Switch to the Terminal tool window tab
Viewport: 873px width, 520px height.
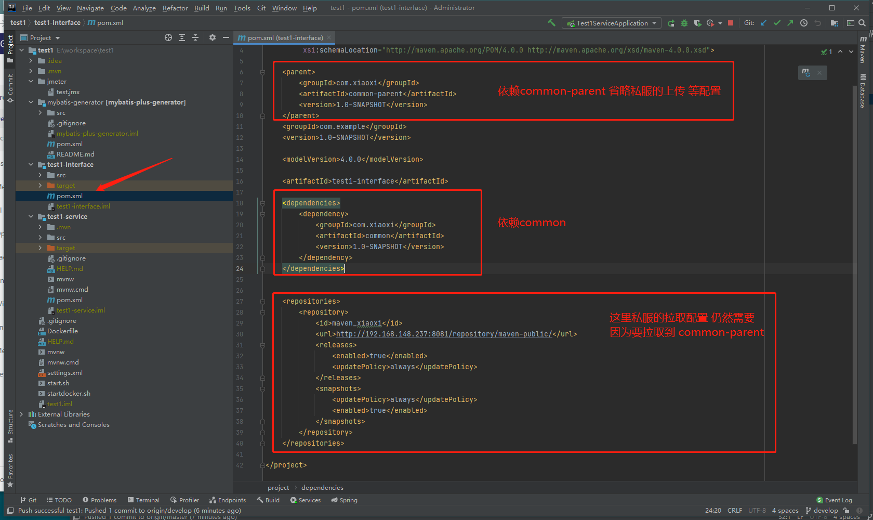[144, 500]
